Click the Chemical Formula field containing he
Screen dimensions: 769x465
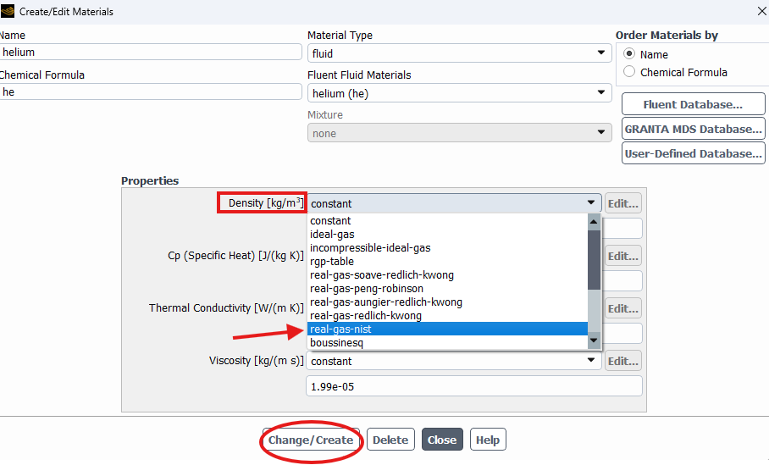tap(150, 91)
